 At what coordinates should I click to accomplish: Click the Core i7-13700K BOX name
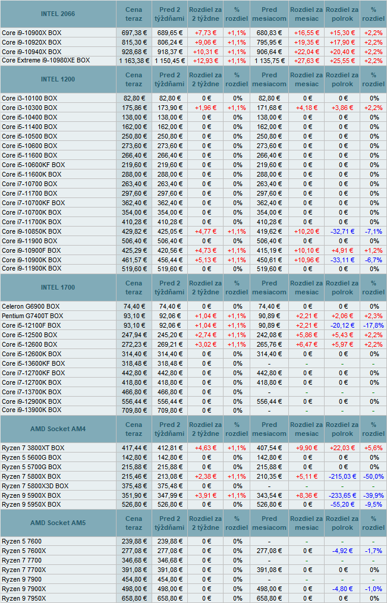pyautogui.click(x=32, y=392)
